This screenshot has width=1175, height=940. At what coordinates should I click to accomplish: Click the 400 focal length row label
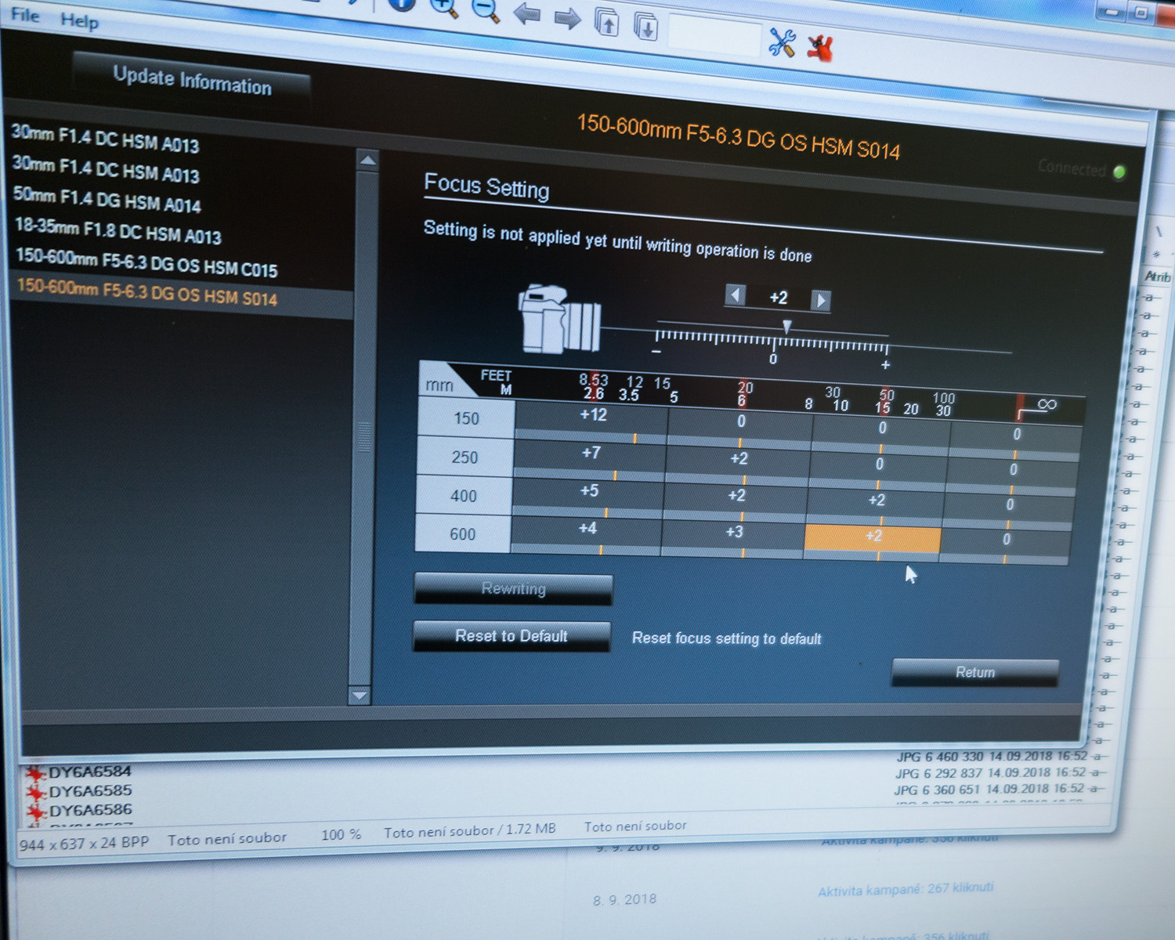click(463, 496)
